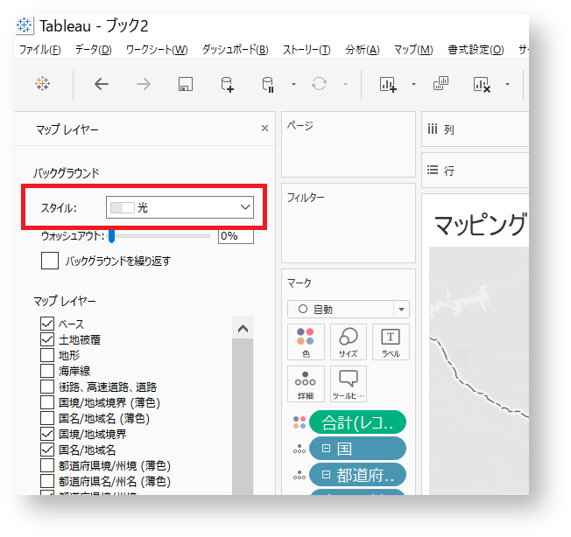Open the 分析(A) menu
Image resolution: width=571 pixels, height=537 pixels.
pyautogui.click(x=363, y=50)
